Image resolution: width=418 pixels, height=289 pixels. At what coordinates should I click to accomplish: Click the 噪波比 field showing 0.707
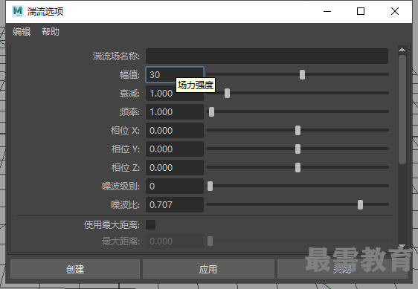(x=175, y=205)
